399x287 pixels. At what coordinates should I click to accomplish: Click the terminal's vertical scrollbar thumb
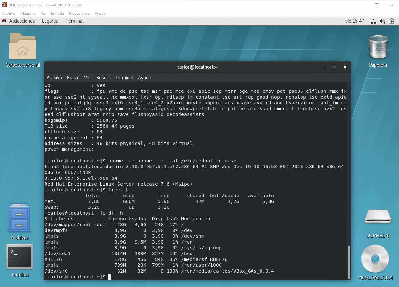click(349, 262)
